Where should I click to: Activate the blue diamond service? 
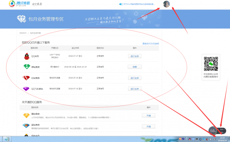pyautogui.click(x=148, y=126)
